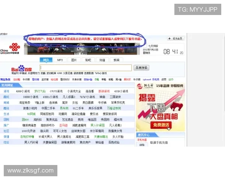Click the red 免费激活 button in ad

tap(161, 125)
